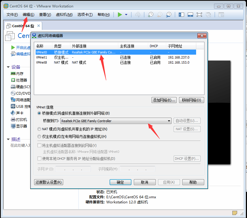Click the 子网 IP input field

pos(73,169)
